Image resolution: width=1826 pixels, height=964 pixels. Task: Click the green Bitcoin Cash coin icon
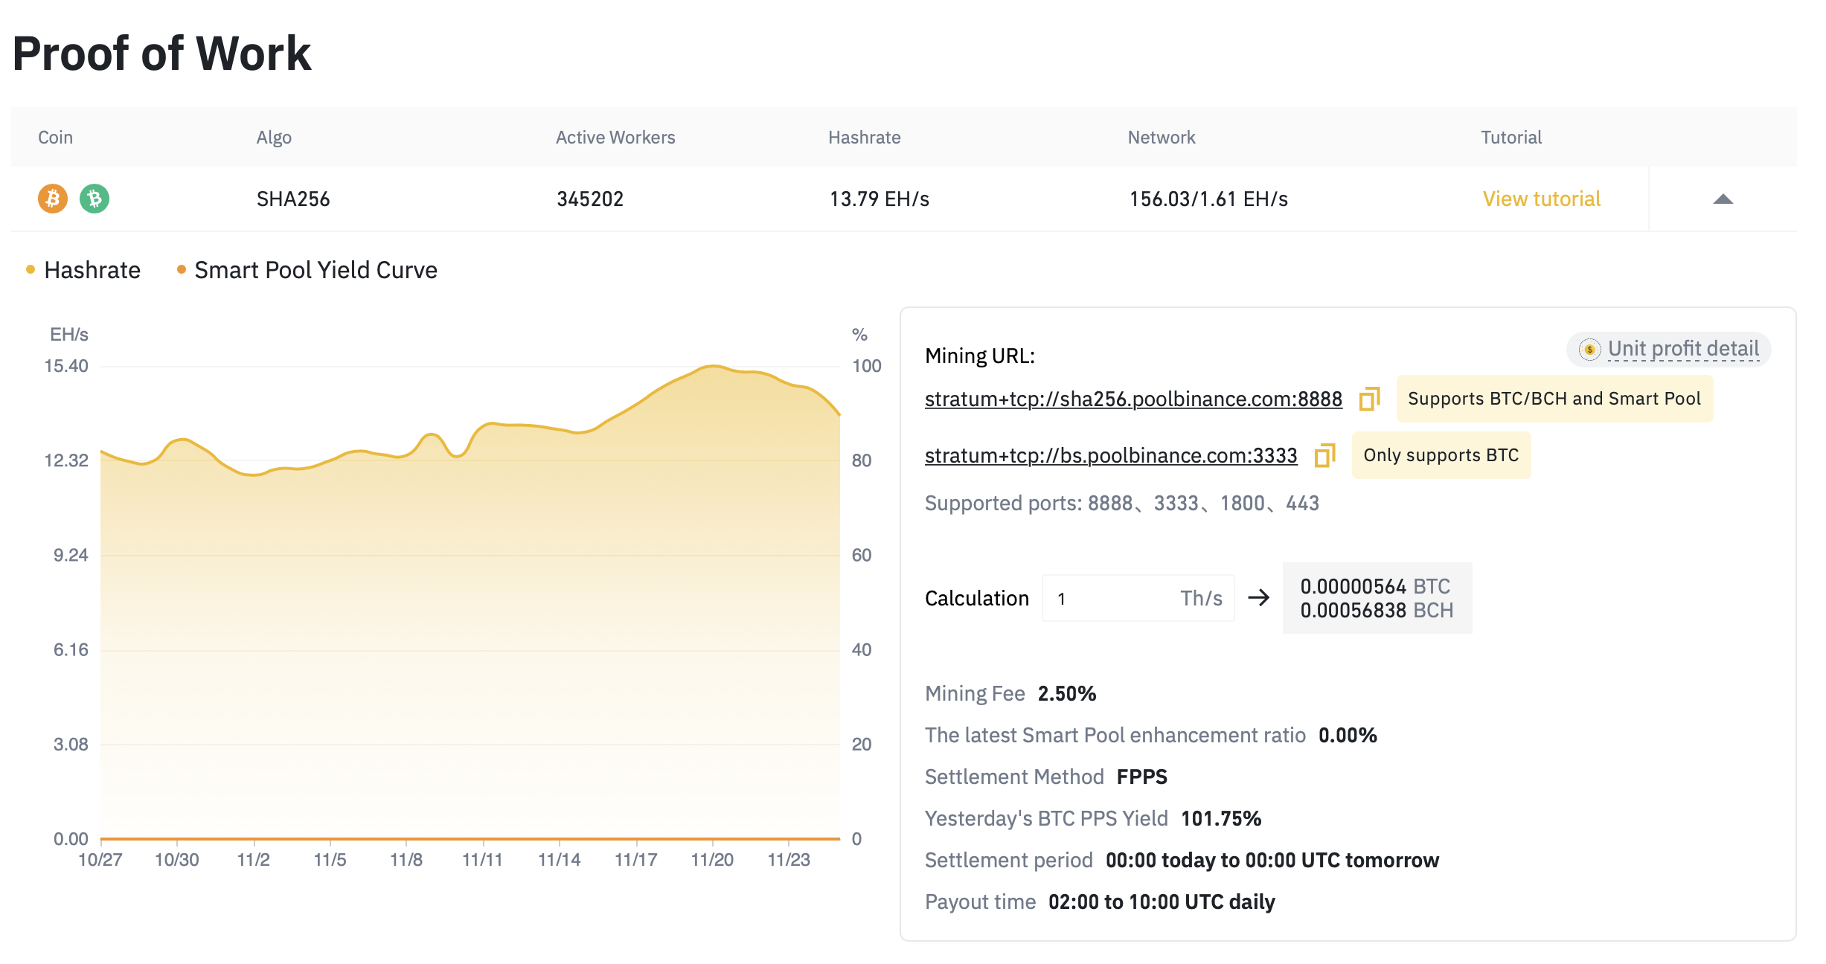click(x=94, y=199)
